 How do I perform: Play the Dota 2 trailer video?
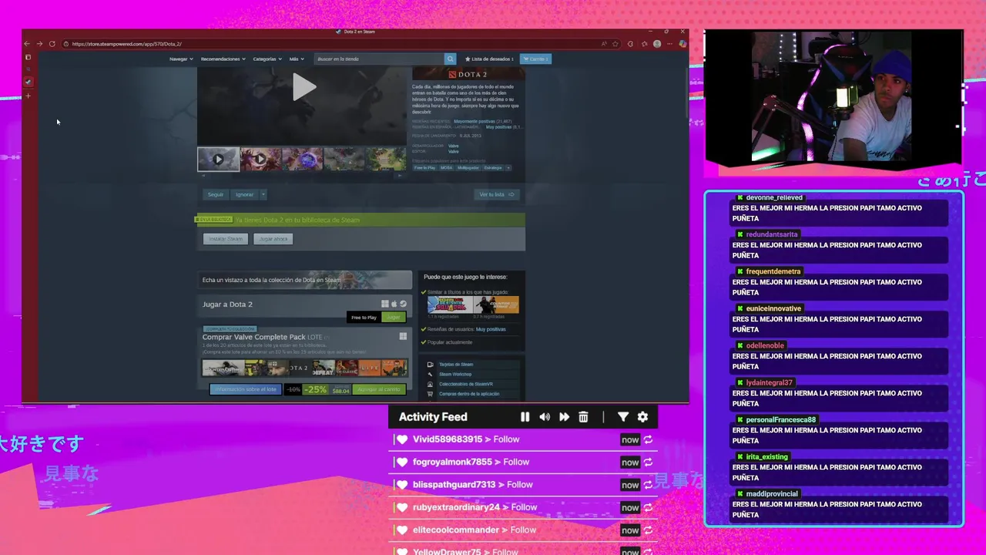[304, 88]
